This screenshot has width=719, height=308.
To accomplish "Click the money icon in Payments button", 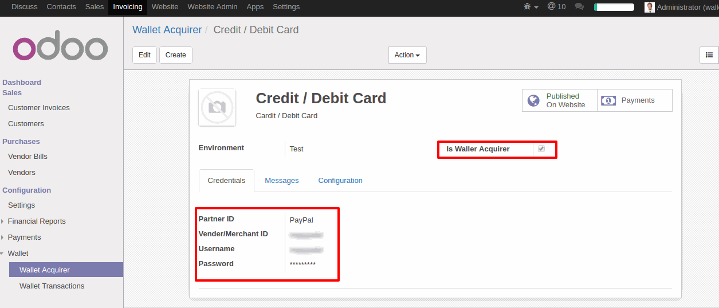I will coord(608,100).
